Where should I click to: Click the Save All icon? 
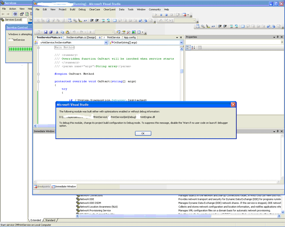[51, 32]
